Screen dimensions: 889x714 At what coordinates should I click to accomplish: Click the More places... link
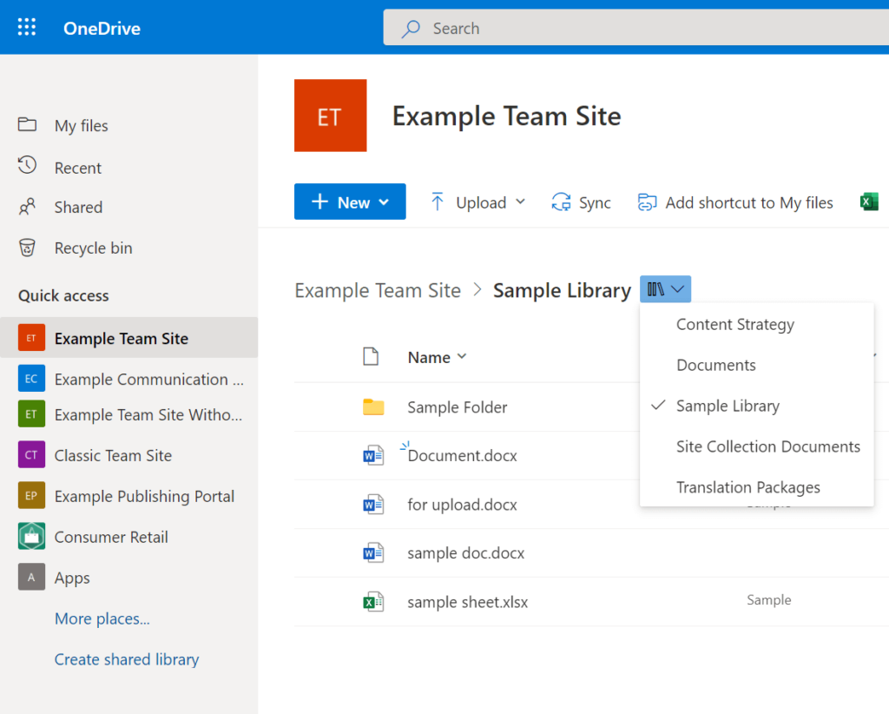tap(102, 618)
